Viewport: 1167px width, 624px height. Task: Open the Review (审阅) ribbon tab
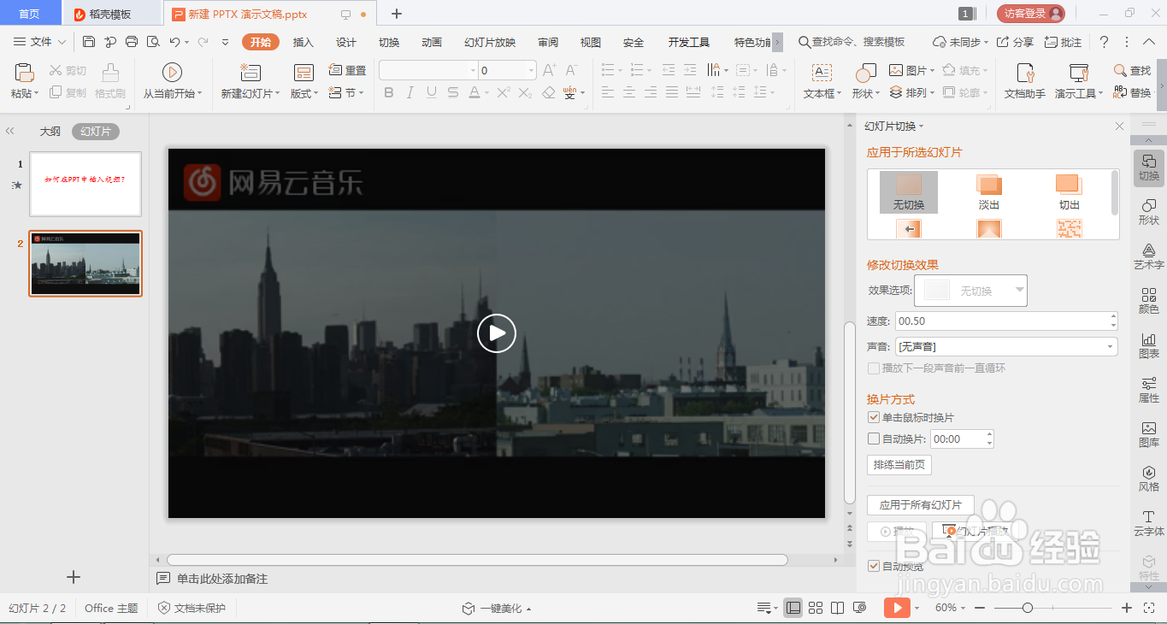click(x=548, y=43)
